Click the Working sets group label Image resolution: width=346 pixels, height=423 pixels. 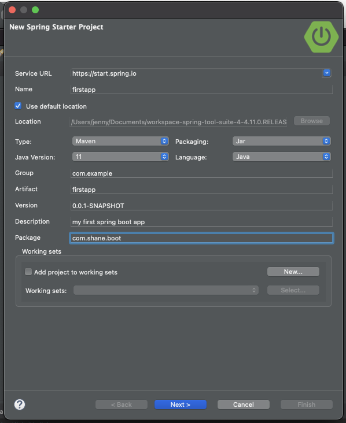click(42, 251)
